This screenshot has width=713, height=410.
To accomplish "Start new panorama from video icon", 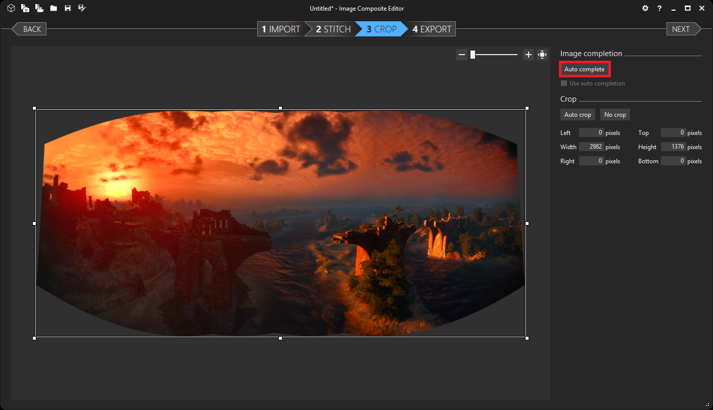I will point(39,8).
